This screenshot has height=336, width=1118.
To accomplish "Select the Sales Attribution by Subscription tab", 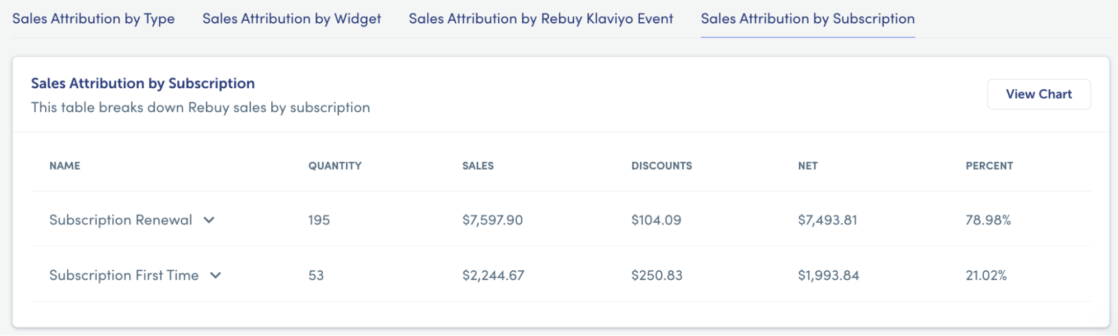I will tap(808, 19).
